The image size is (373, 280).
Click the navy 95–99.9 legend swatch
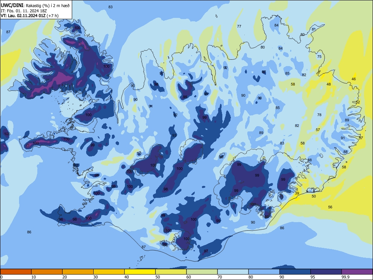click(326, 272)
